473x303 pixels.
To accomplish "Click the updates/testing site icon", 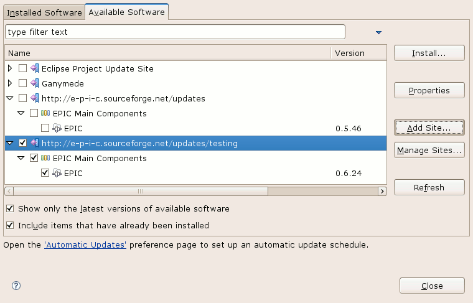I will coord(35,143).
